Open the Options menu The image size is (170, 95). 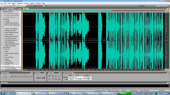32,3
